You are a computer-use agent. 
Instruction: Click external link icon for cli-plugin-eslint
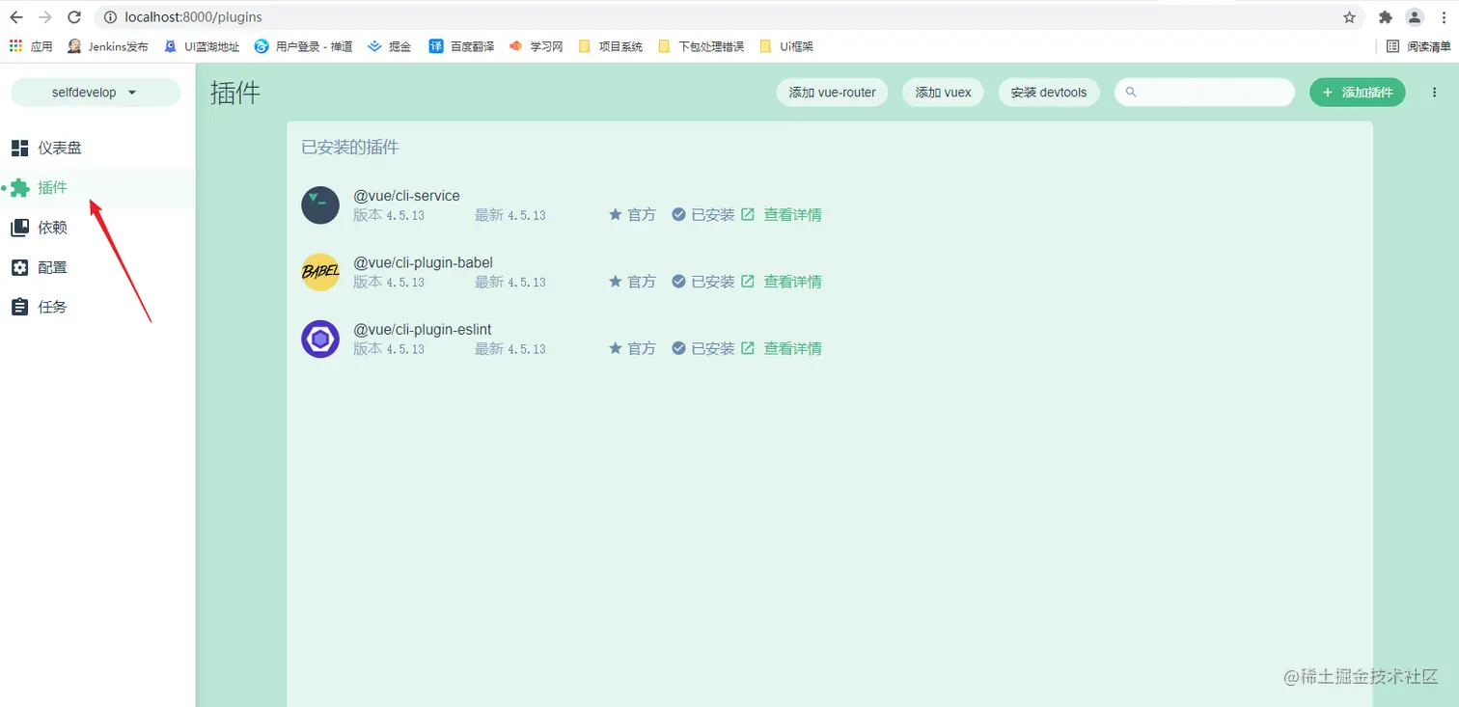click(x=748, y=347)
